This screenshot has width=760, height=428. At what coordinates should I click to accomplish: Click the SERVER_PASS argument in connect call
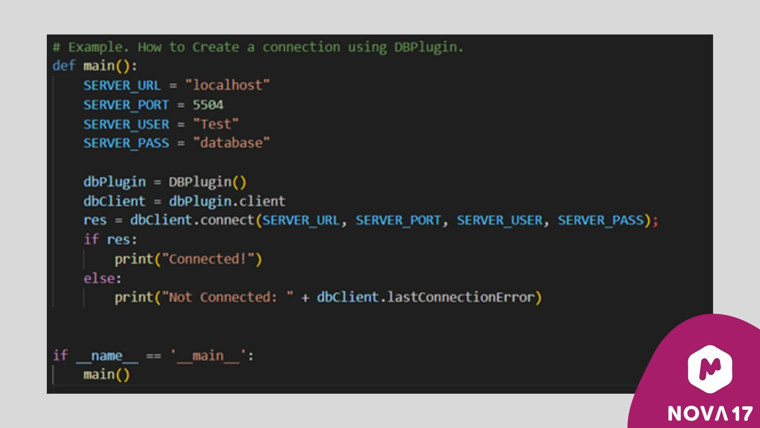point(600,220)
